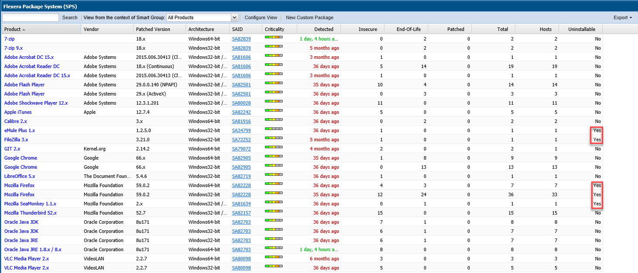Open advisory SA82242 in the Apple iTunes row
Screen dimensions: 638x273
point(241,112)
